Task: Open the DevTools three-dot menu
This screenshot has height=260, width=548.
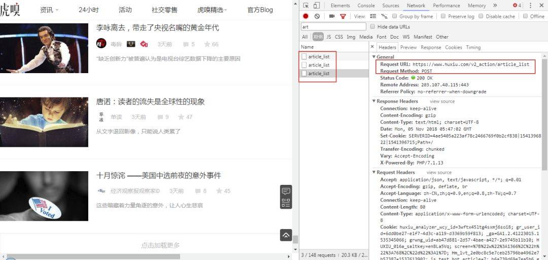Action: 530,5
